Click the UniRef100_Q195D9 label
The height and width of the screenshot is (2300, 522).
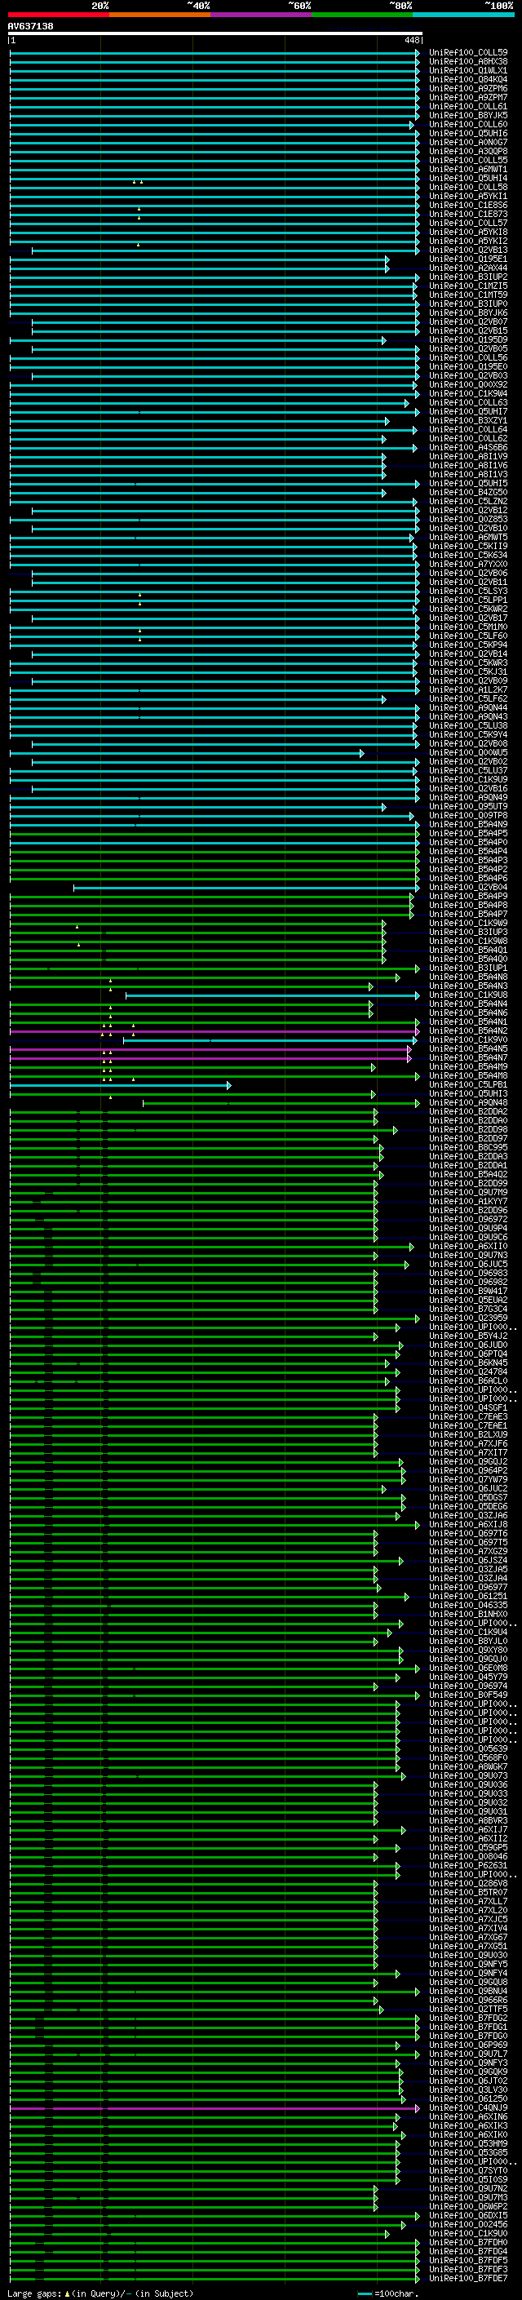click(467, 340)
